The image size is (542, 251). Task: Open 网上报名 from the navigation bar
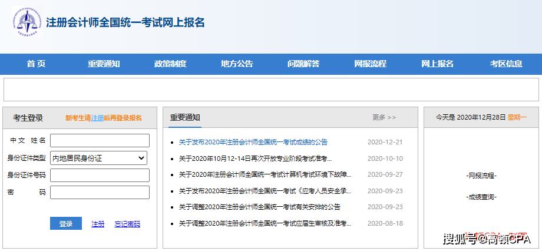(437, 64)
